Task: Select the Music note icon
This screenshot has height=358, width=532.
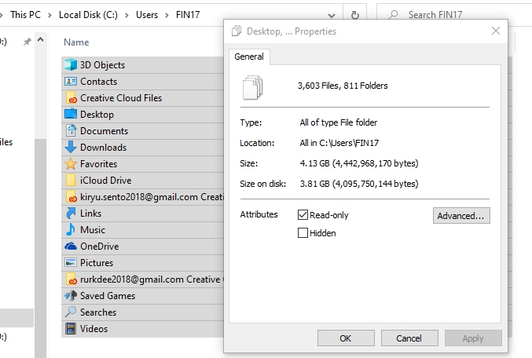Action: pyautogui.click(x=71, y=229)
